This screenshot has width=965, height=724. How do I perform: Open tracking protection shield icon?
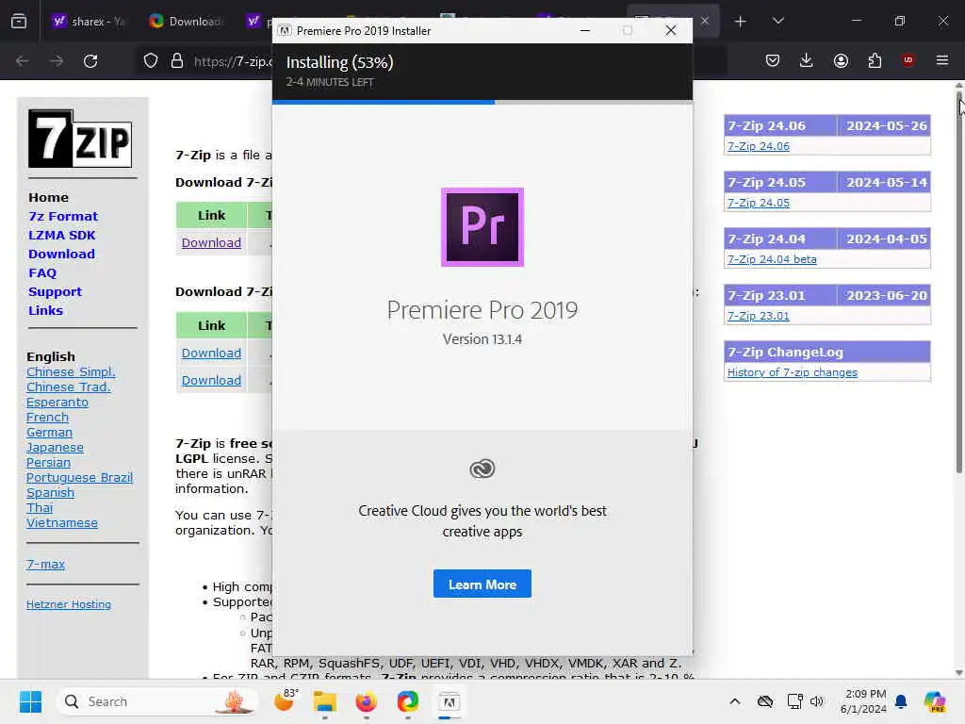pyautogui.click(x=151, y=61)
